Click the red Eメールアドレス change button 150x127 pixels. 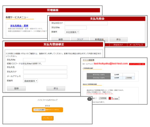click(137, 64)
